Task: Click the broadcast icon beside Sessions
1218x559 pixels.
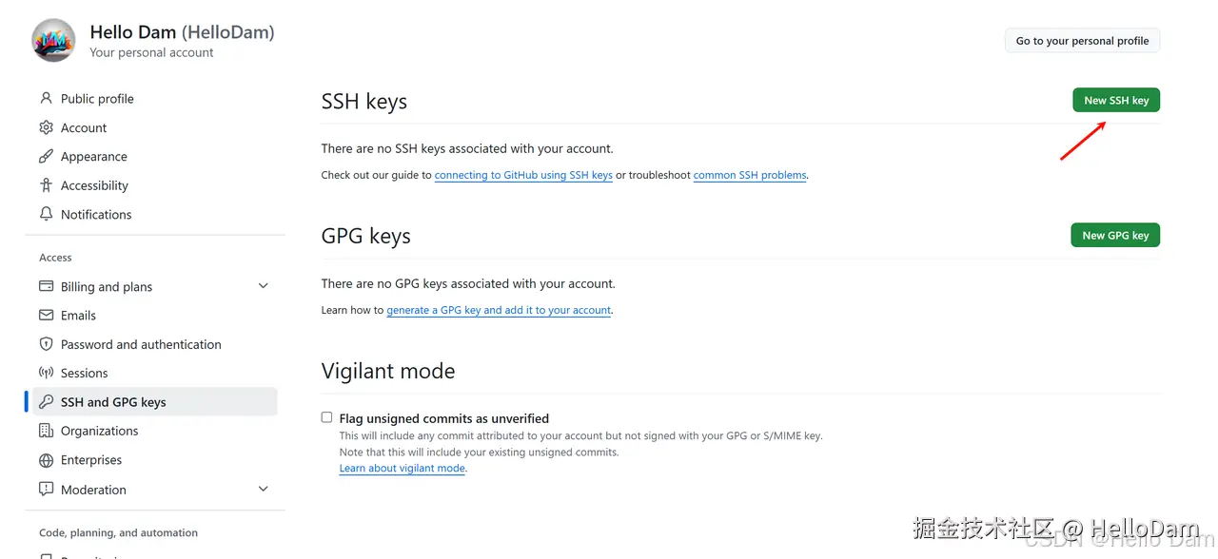Action: click(x=46, y=374)
